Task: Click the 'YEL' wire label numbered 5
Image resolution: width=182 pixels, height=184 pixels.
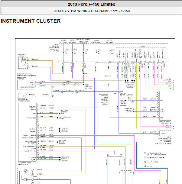Action: 170,88
